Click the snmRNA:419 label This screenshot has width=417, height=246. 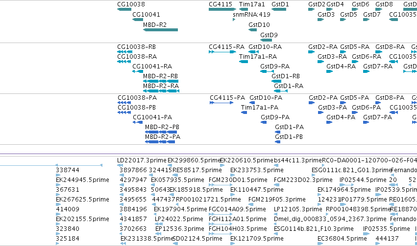click(x=251, y=14)
